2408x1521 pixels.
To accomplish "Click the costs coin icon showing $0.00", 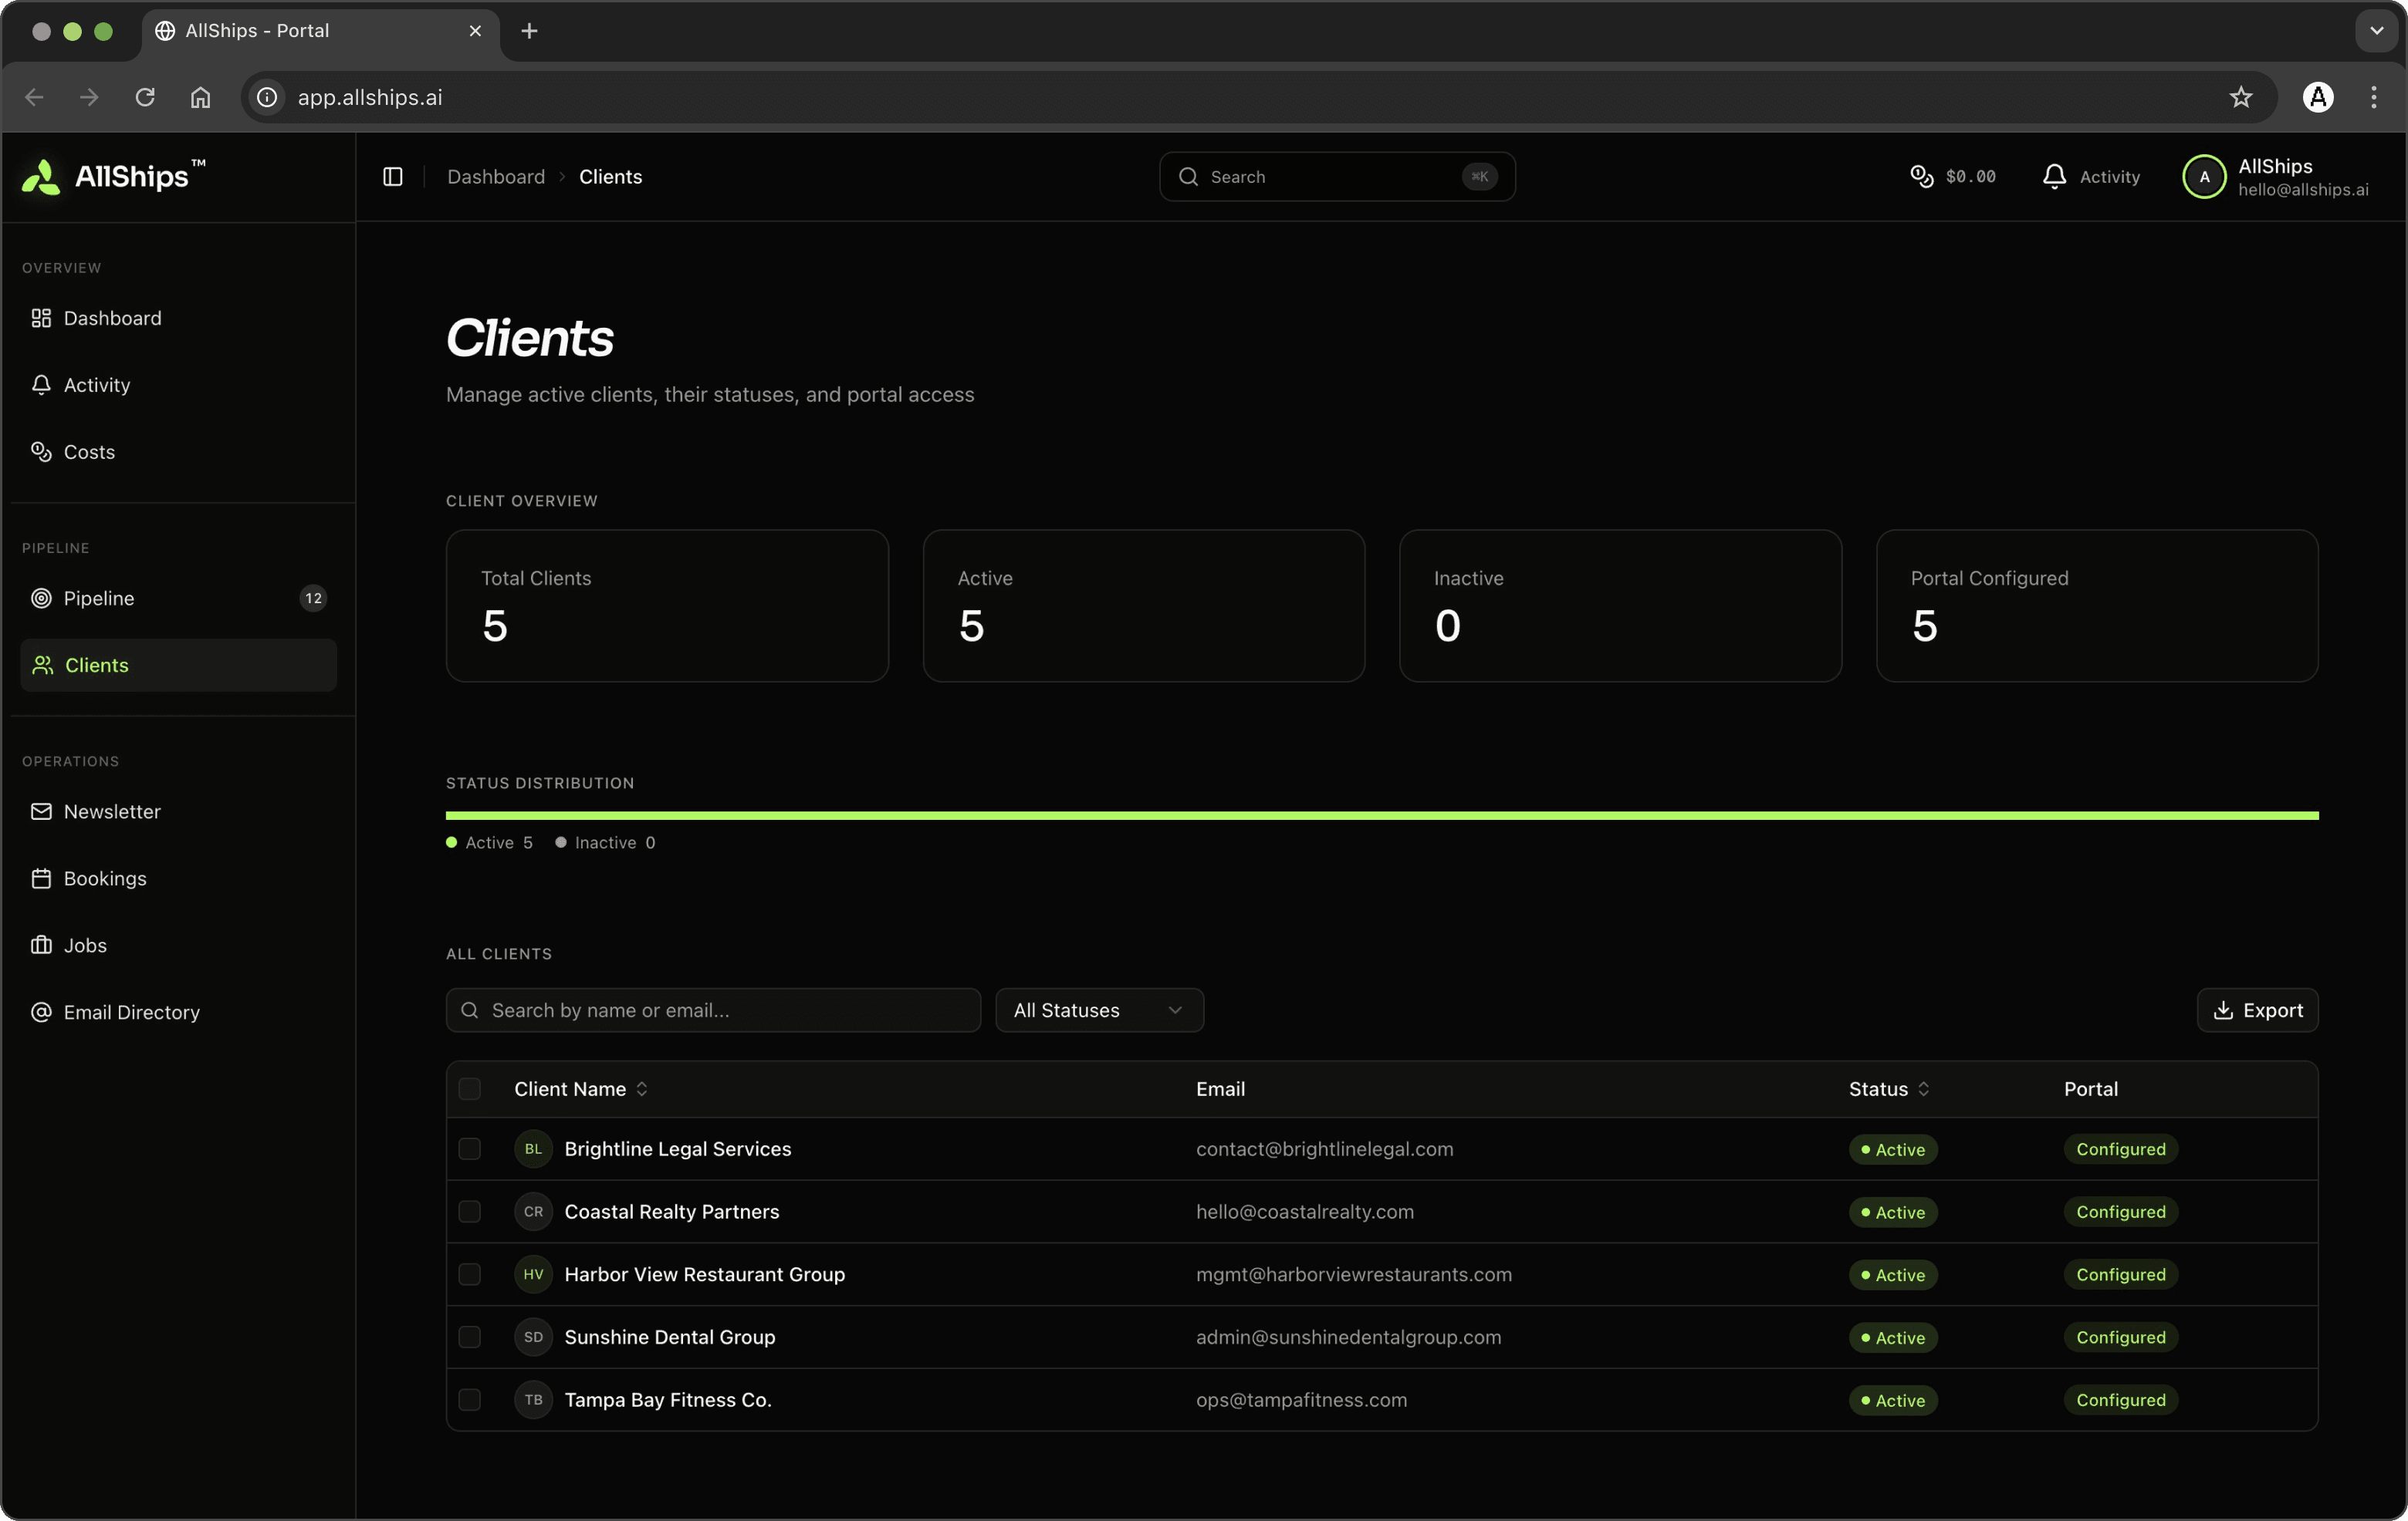I will pos(1921,177).
